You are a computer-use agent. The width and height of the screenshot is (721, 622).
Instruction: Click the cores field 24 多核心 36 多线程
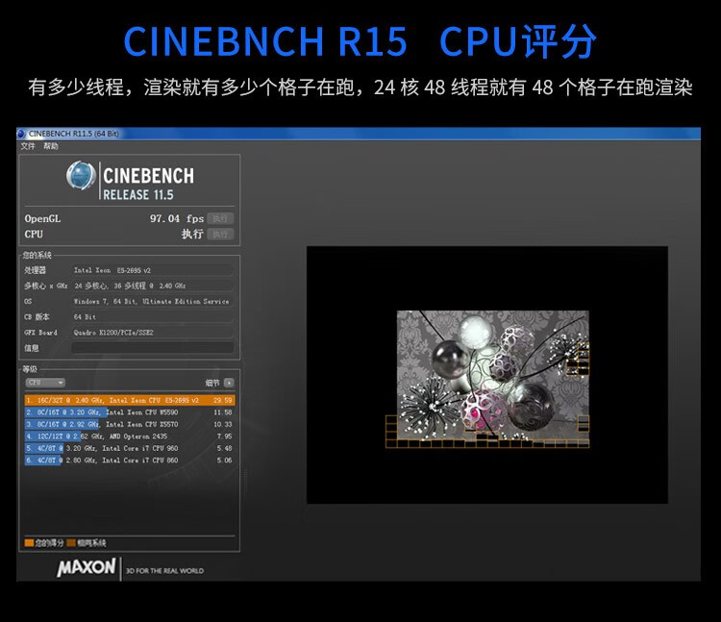click(x=152, y=286)
